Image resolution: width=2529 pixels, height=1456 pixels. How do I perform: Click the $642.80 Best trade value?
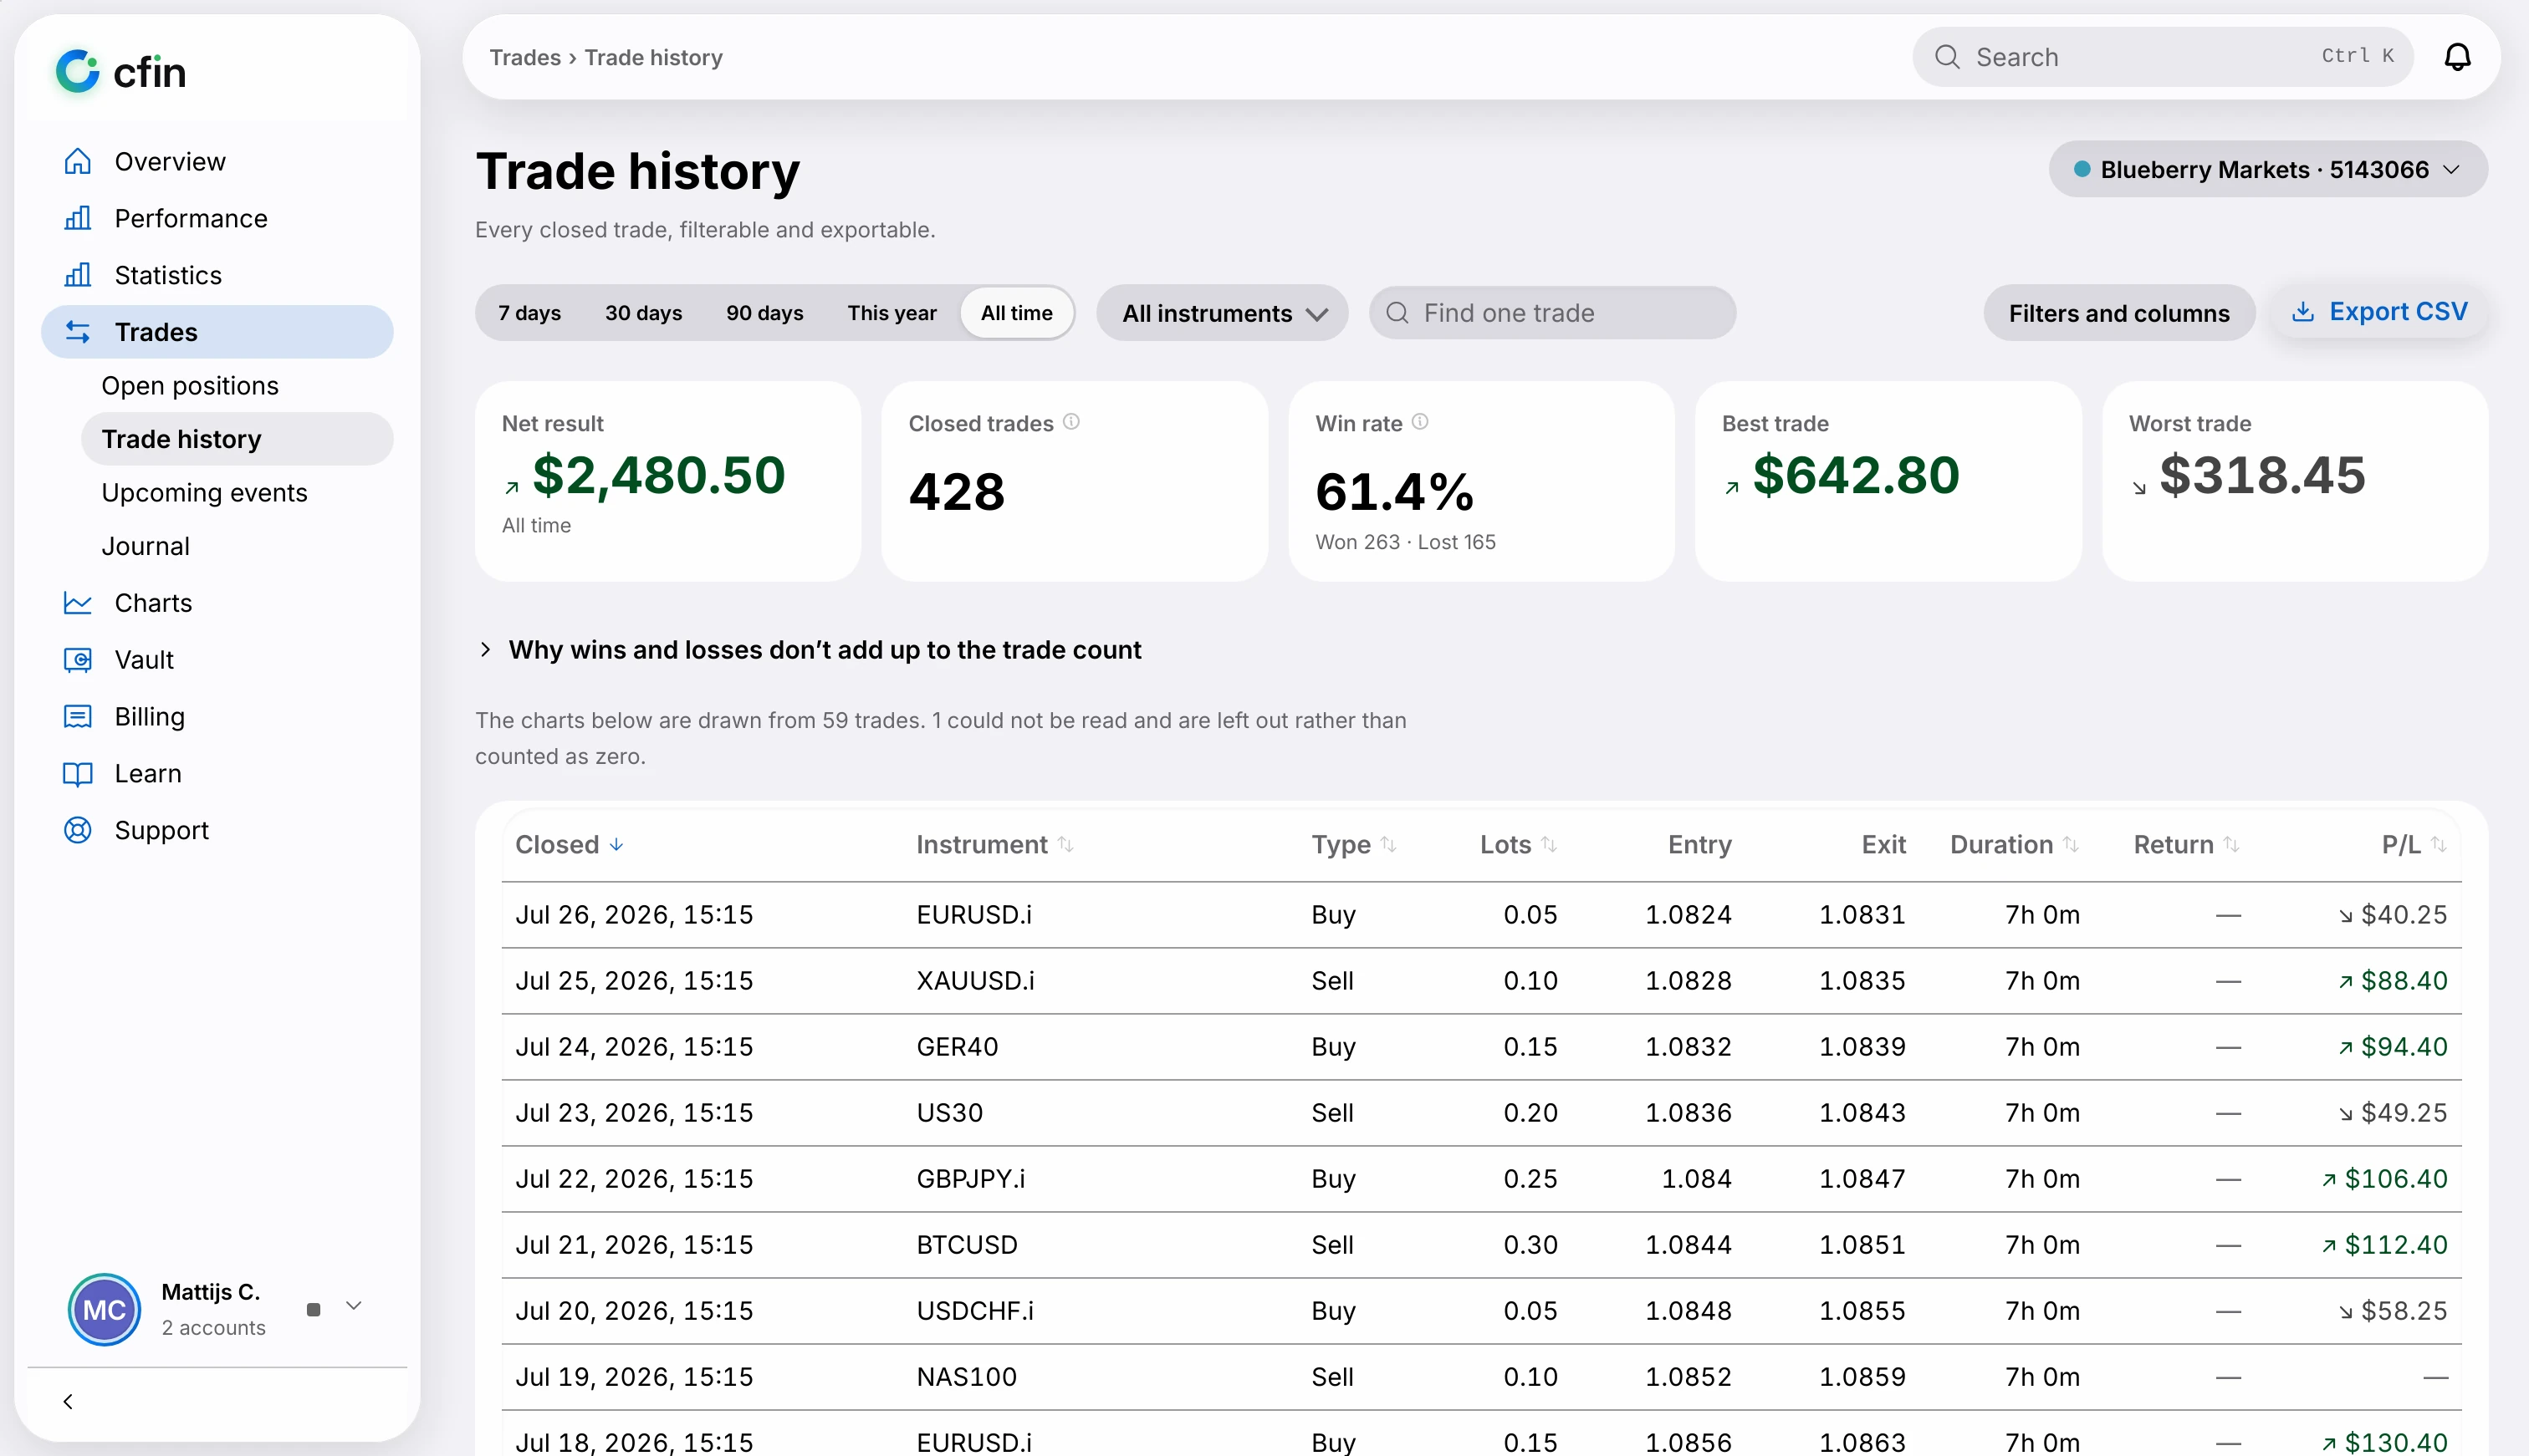tap(1856, 475)
